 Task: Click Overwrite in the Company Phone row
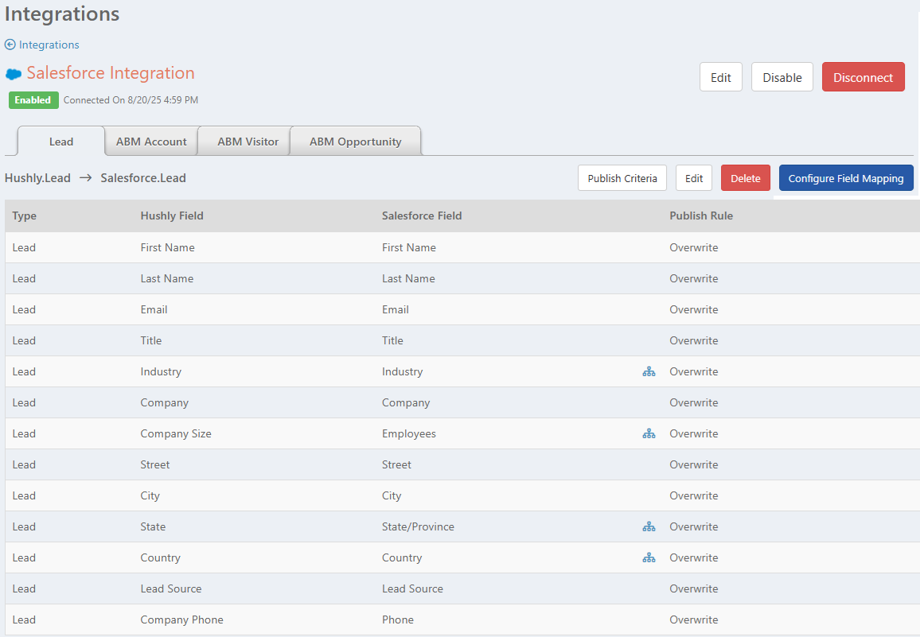[693, 620]
